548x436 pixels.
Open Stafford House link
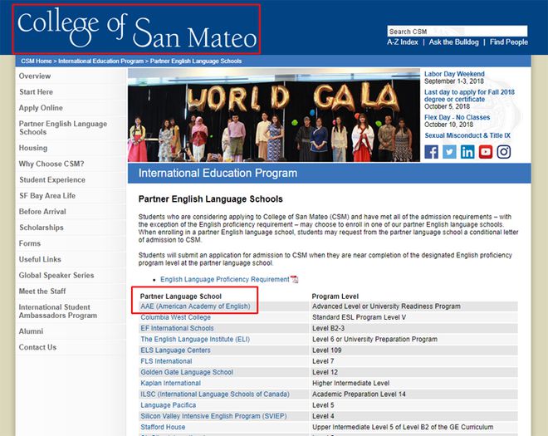click(163, 427)
